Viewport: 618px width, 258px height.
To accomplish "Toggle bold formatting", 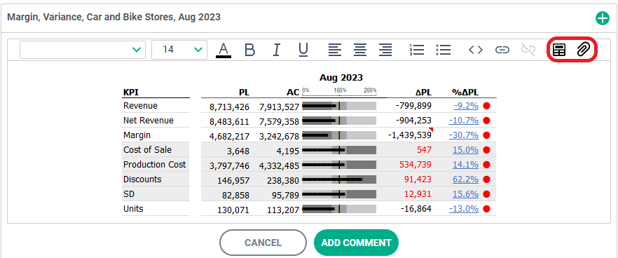I will coord(250,50).
